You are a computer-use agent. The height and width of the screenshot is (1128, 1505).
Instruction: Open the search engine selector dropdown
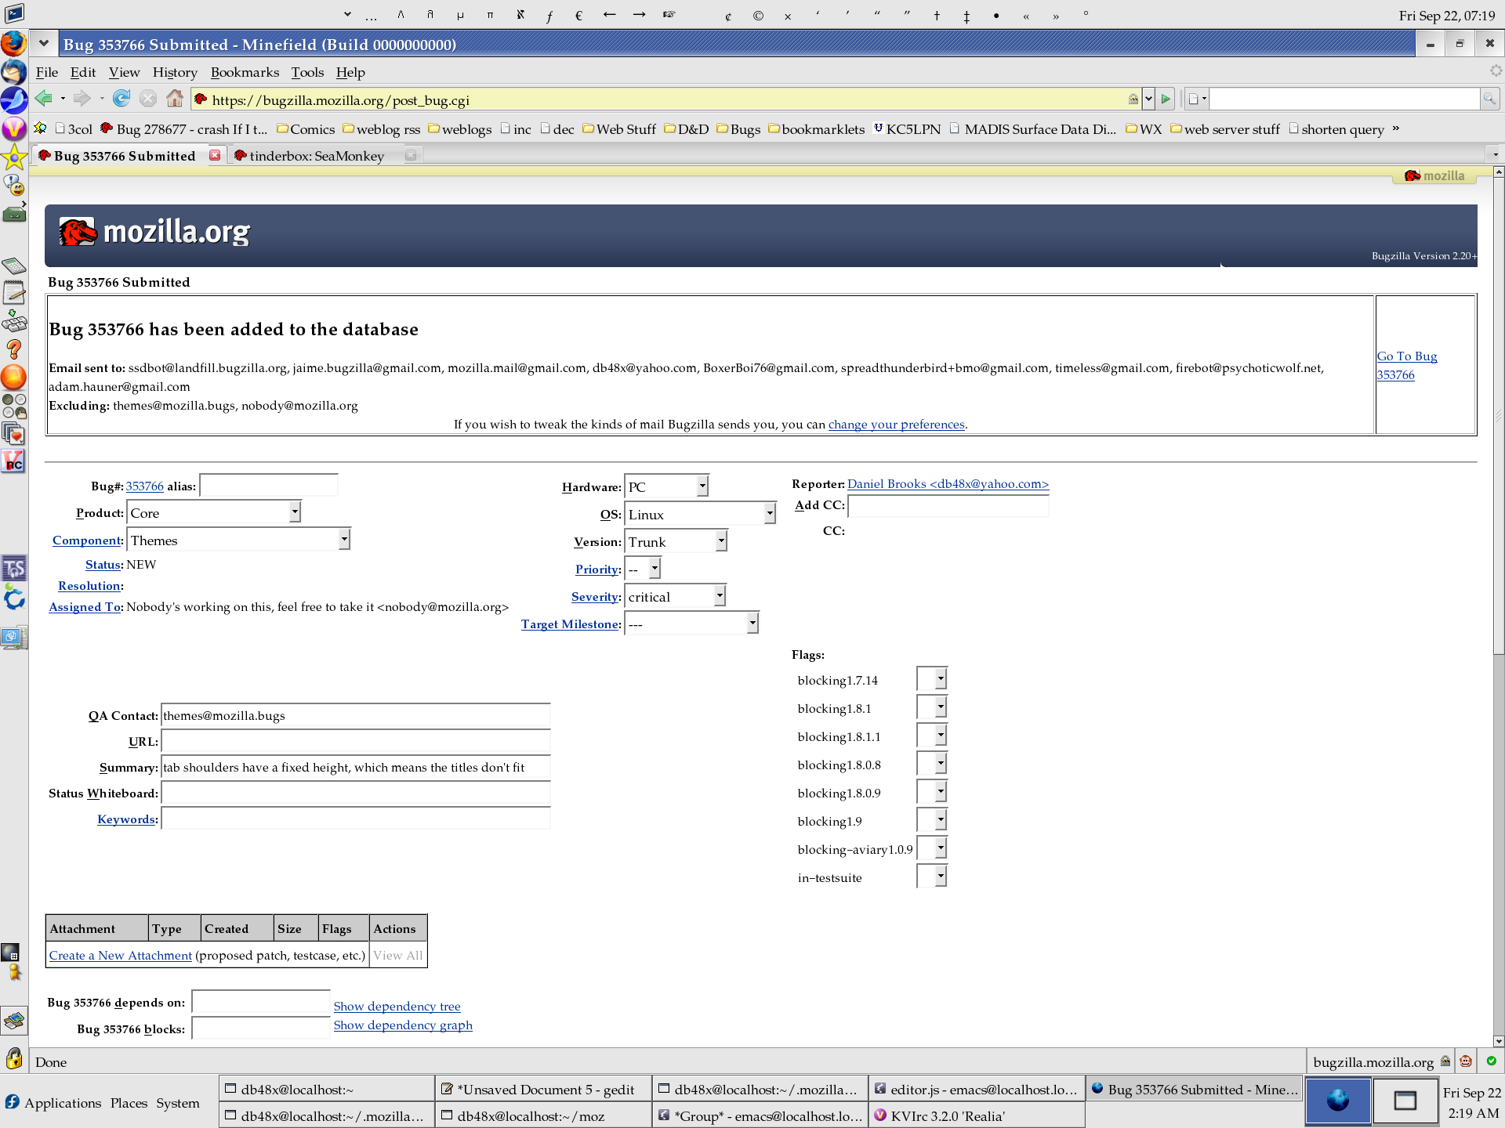pyautogui.click(x=1197, y=99)
